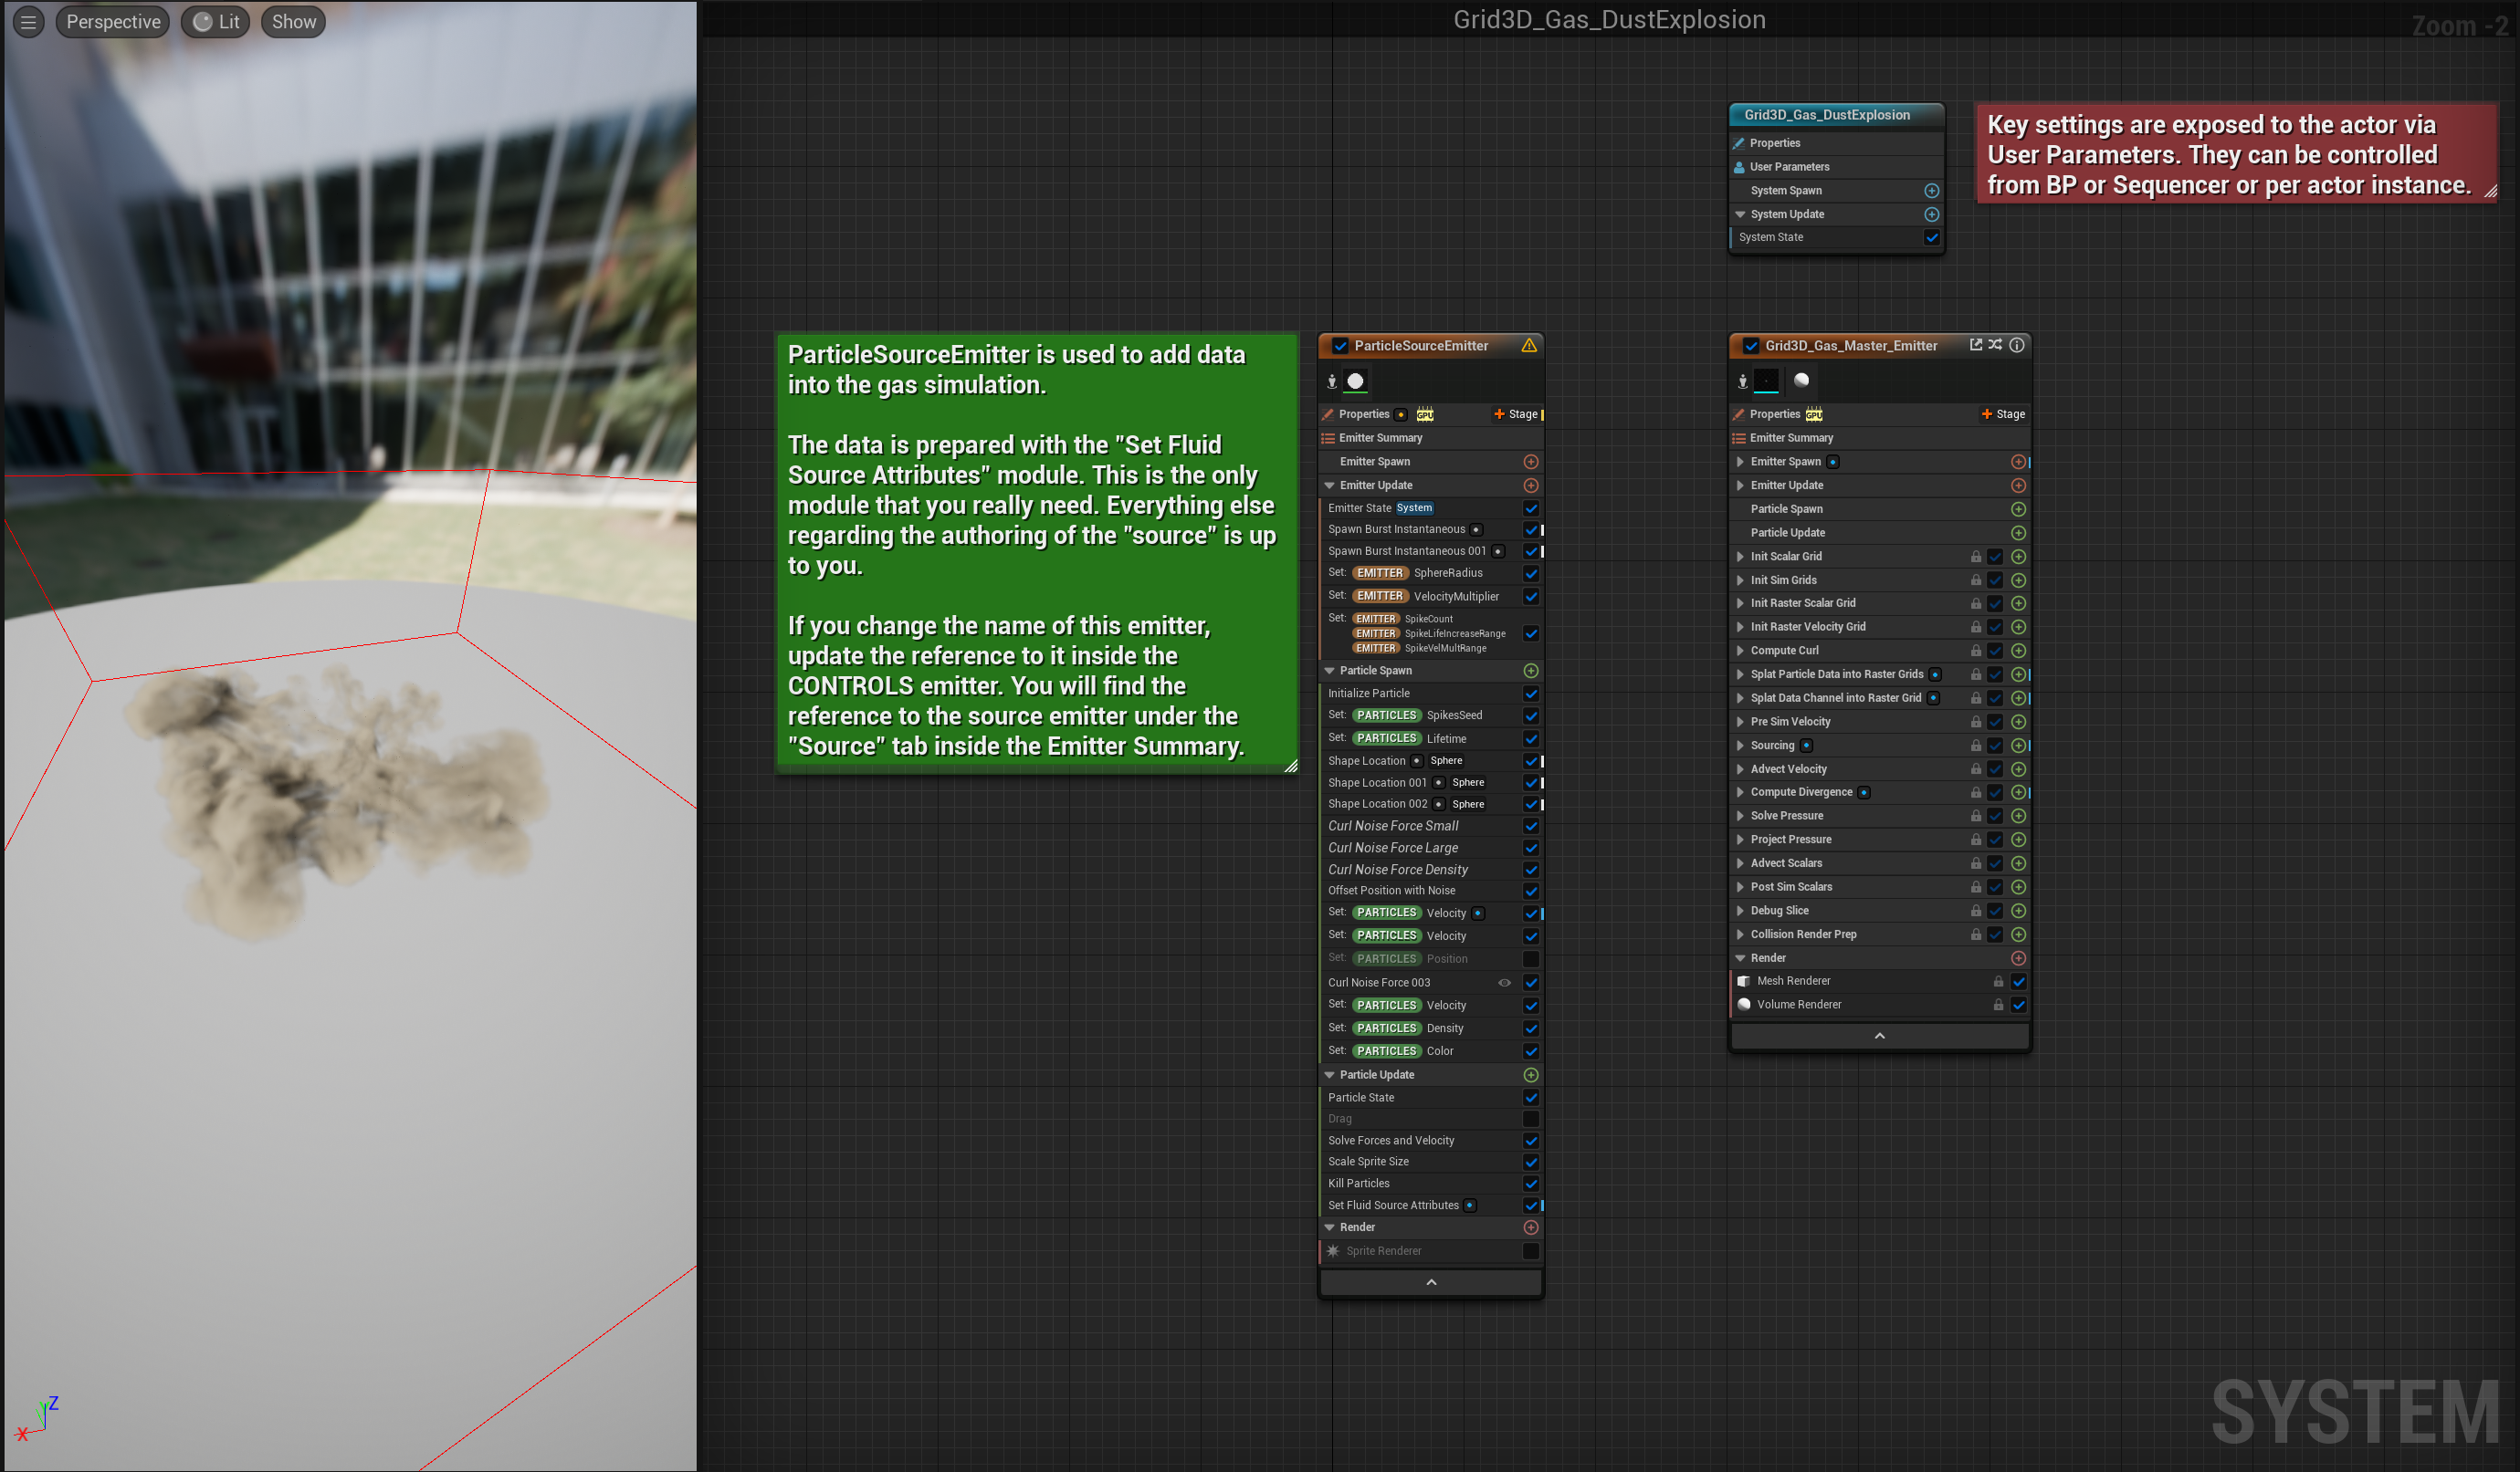Select User Parameters in the system node
The width and height of the screenshot is (2520, 1472).
[1789, 167]
